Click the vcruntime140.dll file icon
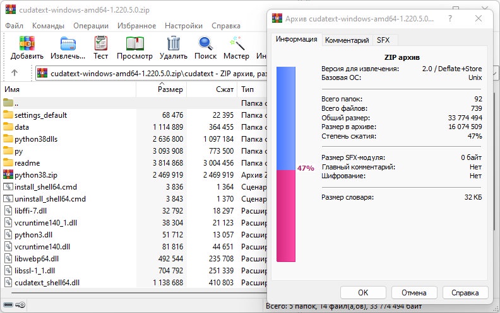This screenshot has height=313, width=500. coord(8,246)
